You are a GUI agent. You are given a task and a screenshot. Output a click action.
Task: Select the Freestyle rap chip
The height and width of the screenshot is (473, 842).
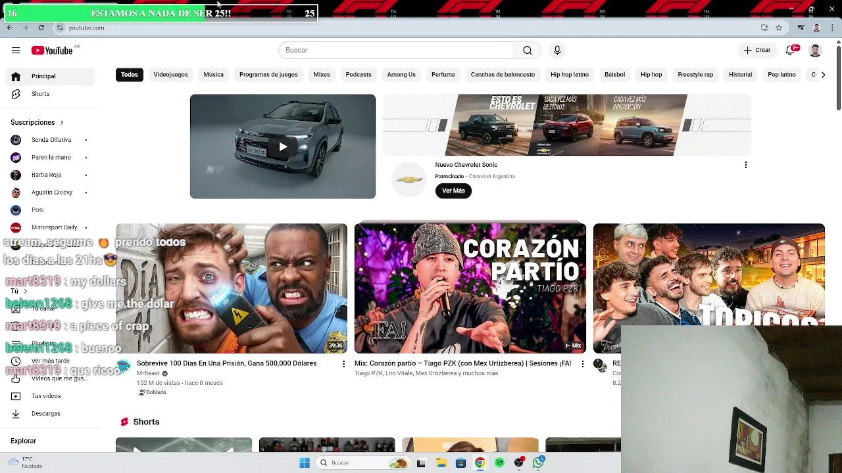695,75
